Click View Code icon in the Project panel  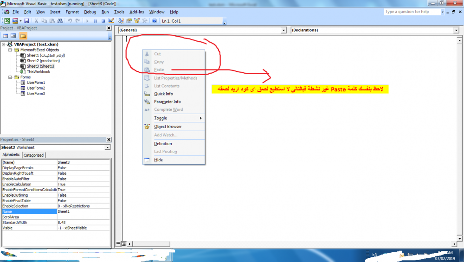click(x=6, y=36)
